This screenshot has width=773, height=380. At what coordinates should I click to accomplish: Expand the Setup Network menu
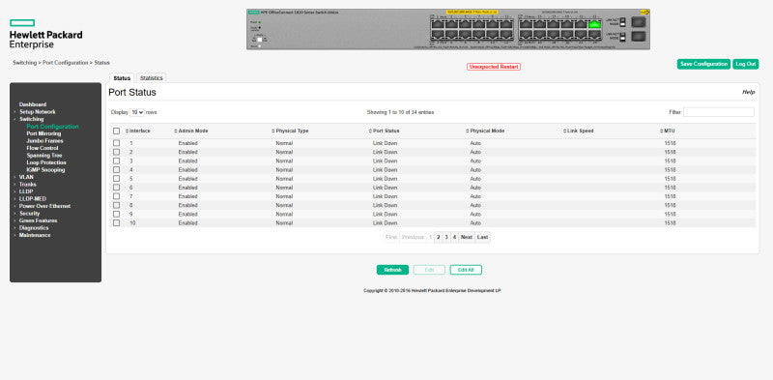(x=38, y=112)
